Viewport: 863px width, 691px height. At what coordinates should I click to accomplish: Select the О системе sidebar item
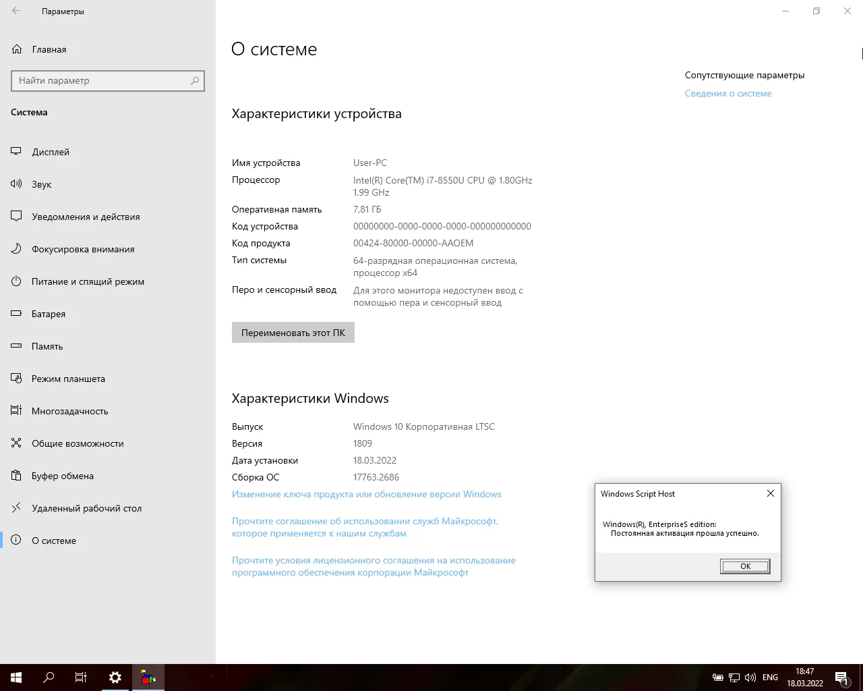(x=108, y=541)
